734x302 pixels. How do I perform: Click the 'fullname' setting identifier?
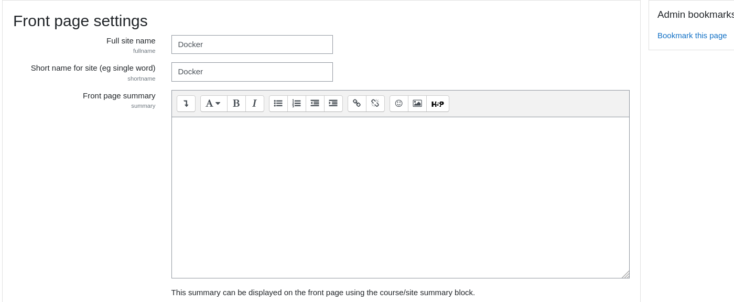coord(144,51)
